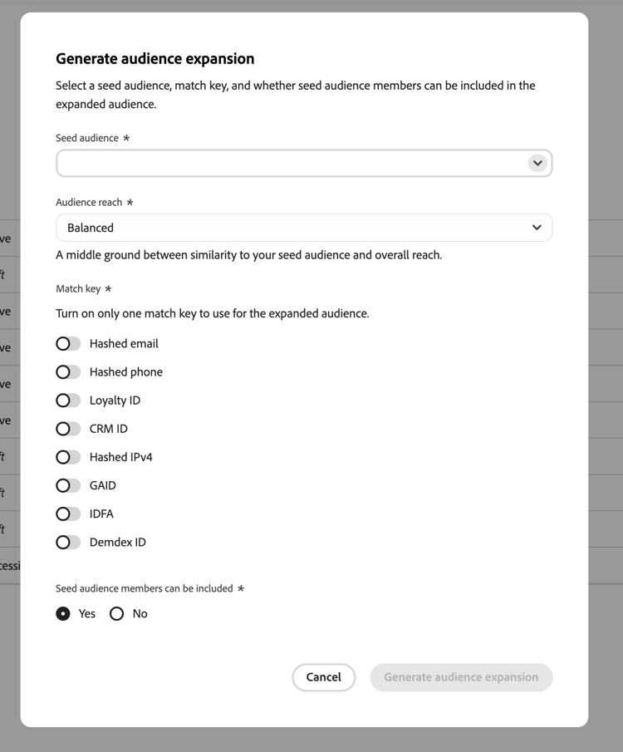
Task: Focus the empty Seed audience field
Action: 304,163
